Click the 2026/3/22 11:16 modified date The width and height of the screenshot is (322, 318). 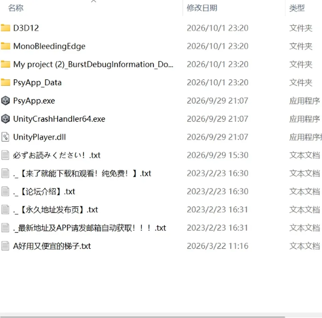pos(217,246)
